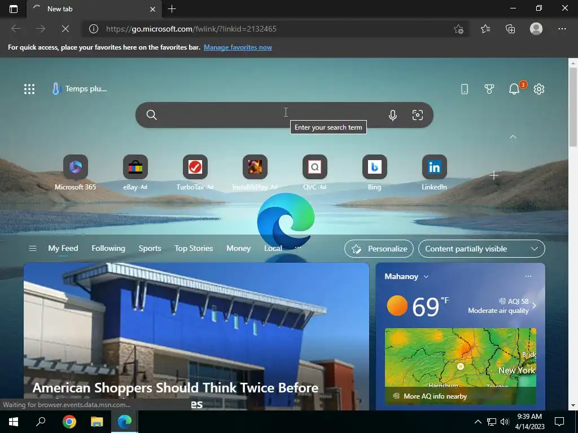Open the Favorites list
Screen dimensions: 578x433
coord(485,29)
